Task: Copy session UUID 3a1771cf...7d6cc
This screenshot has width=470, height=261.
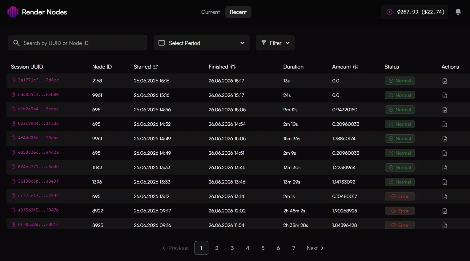Action: coord(14,80)
